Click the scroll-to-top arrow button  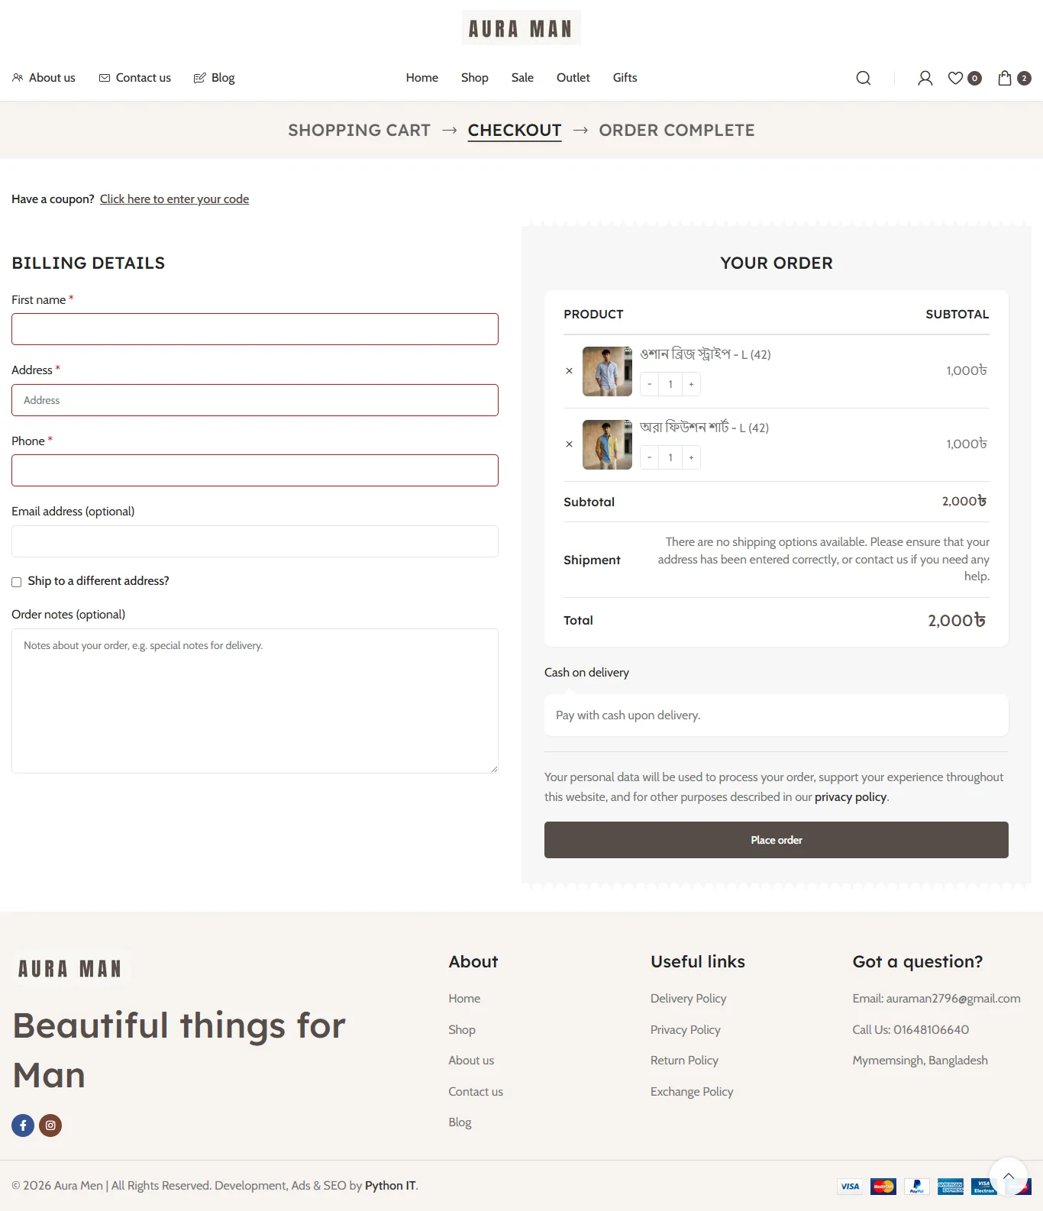coord(1009,1177)
